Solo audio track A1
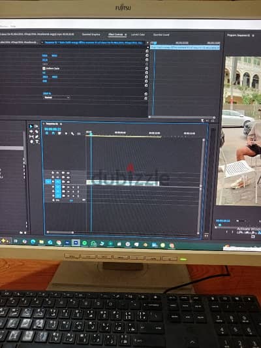This screenshot has width=261, height=348. (x=73, y=187)
